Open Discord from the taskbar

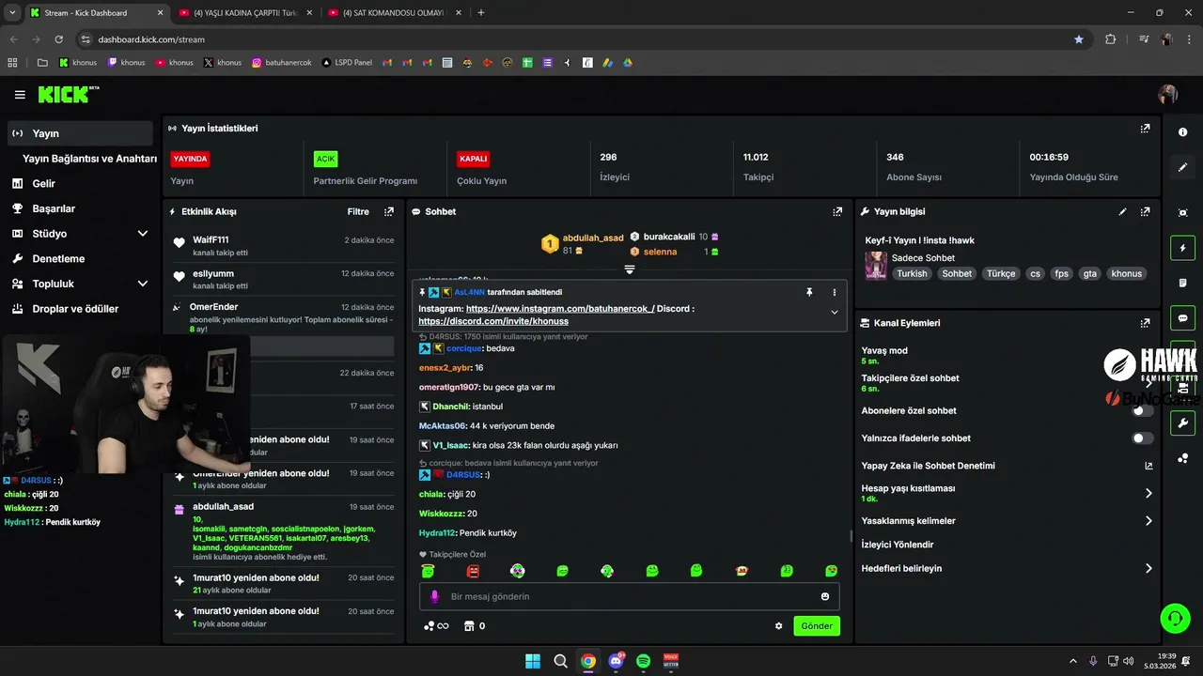pyautogui.click(x=616, y=661)
